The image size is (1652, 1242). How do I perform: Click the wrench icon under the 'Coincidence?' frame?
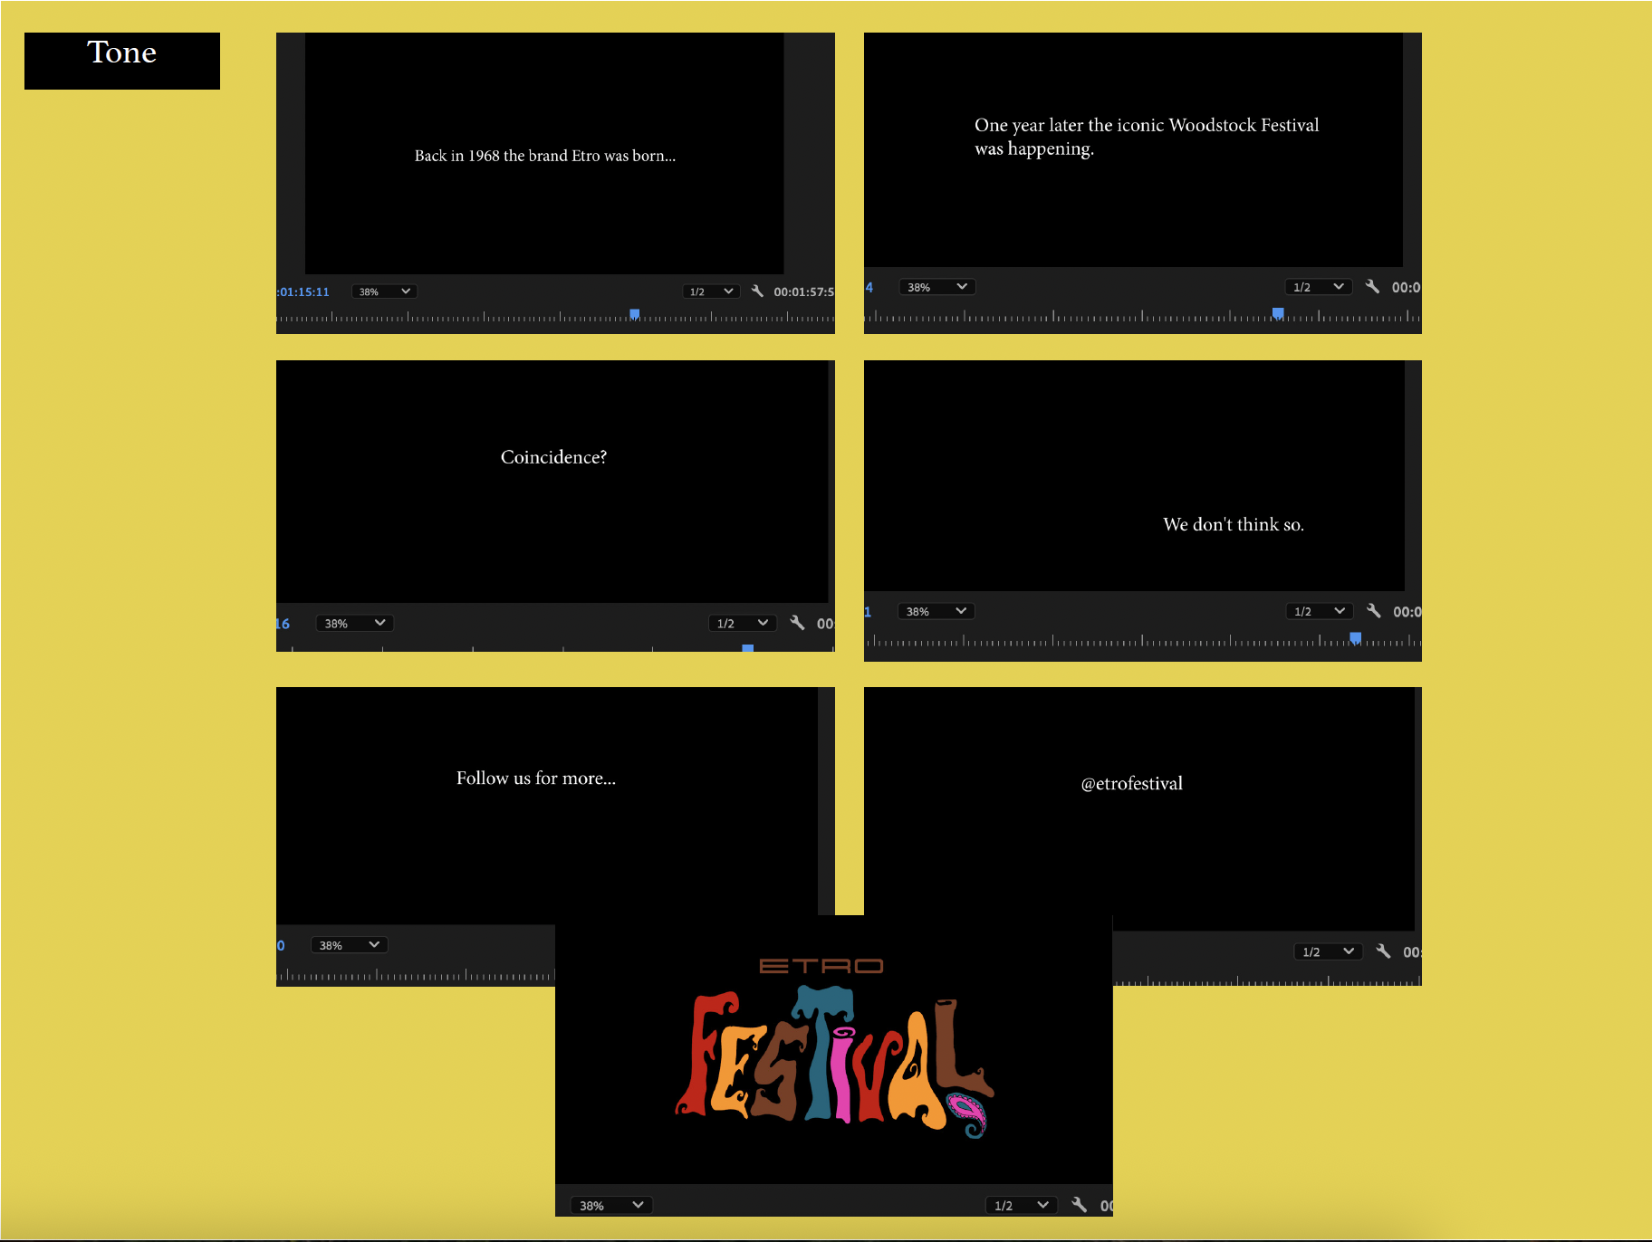click(x=797, y=622)
